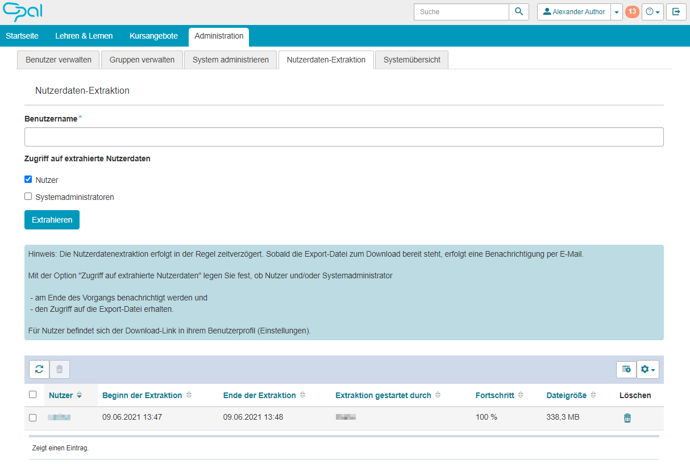Open the Kursangebote menu item
690x464 pixels.
pos(153,36)
